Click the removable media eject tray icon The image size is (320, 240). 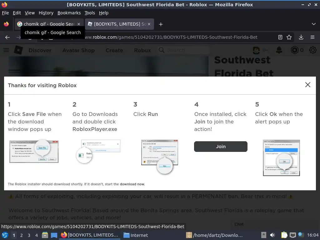tap(264, 235)
